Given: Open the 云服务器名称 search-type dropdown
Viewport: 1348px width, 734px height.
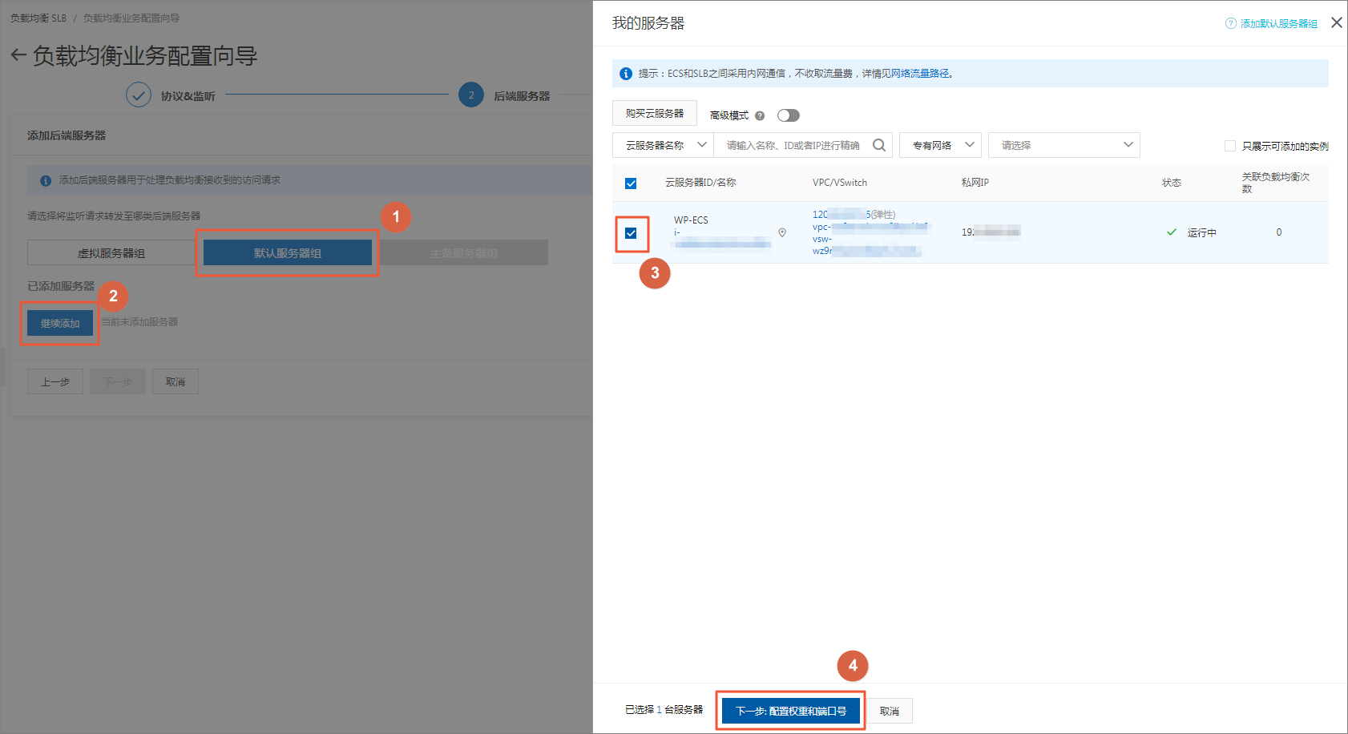Looking at the screenshot, I should (x=663, y=145).
